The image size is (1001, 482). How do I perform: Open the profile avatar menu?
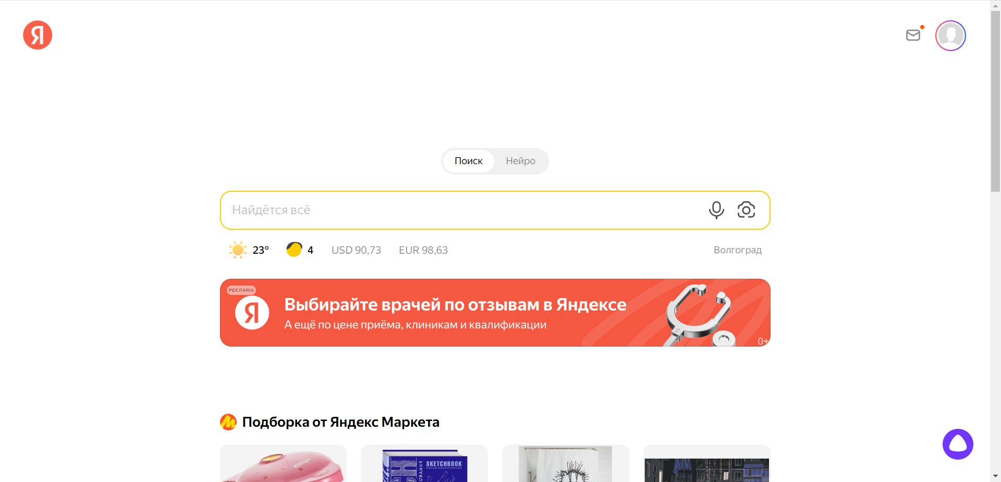[950, 35]
